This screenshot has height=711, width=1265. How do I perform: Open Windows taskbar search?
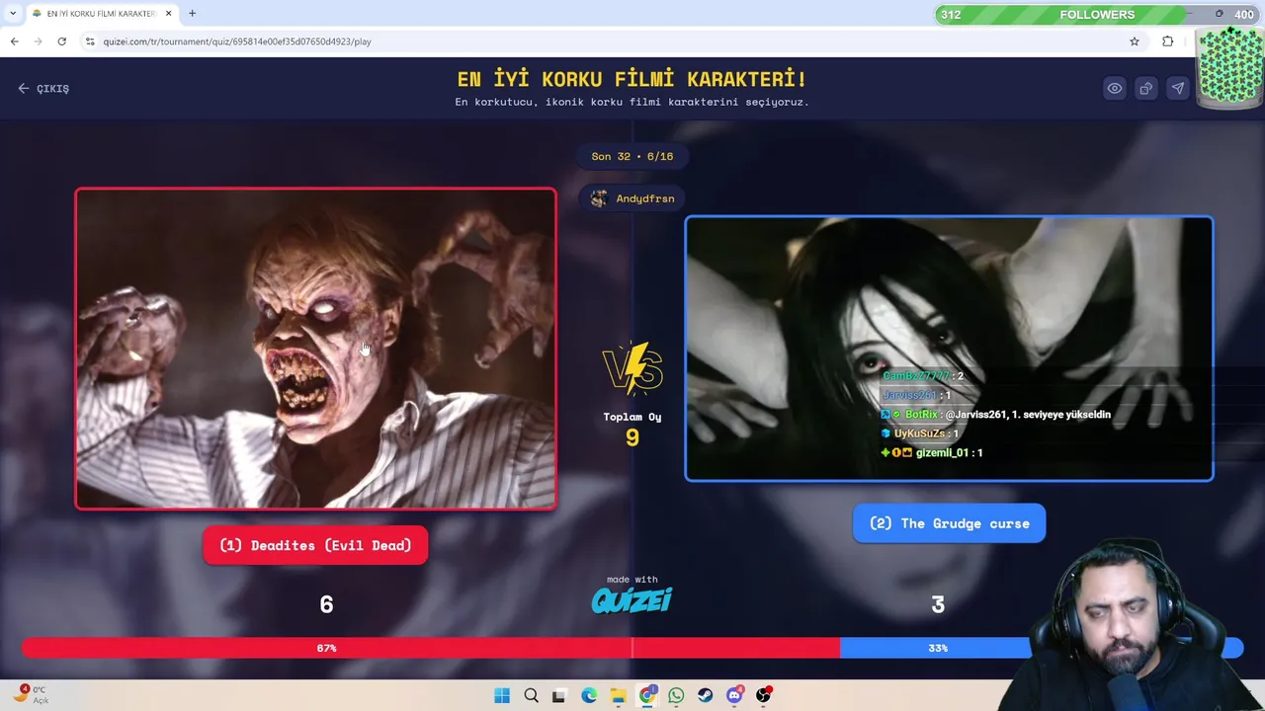[531, 695]
